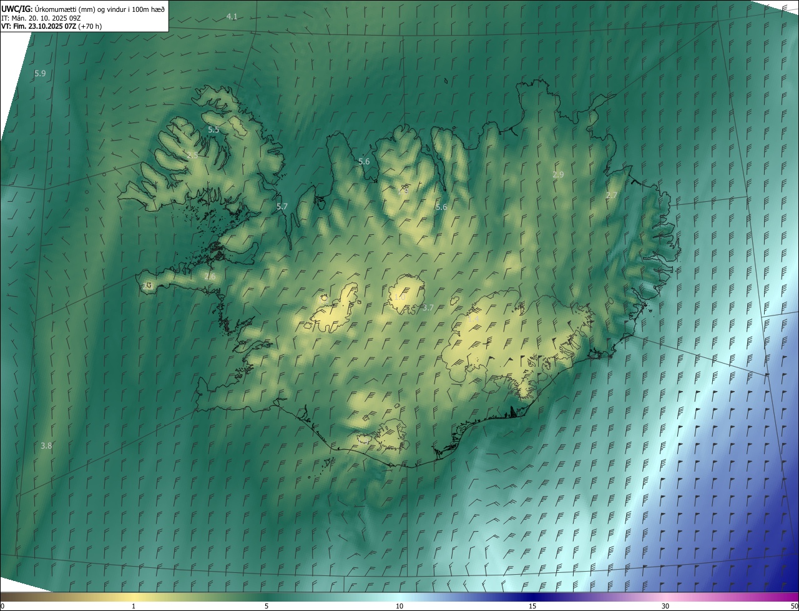This screenshot has height=611, width=799.
Task: Click the "5.9" value on the map
Action: 40,74
